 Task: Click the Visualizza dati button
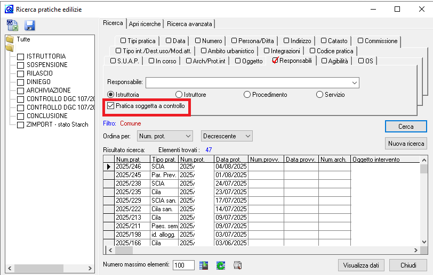361,265
